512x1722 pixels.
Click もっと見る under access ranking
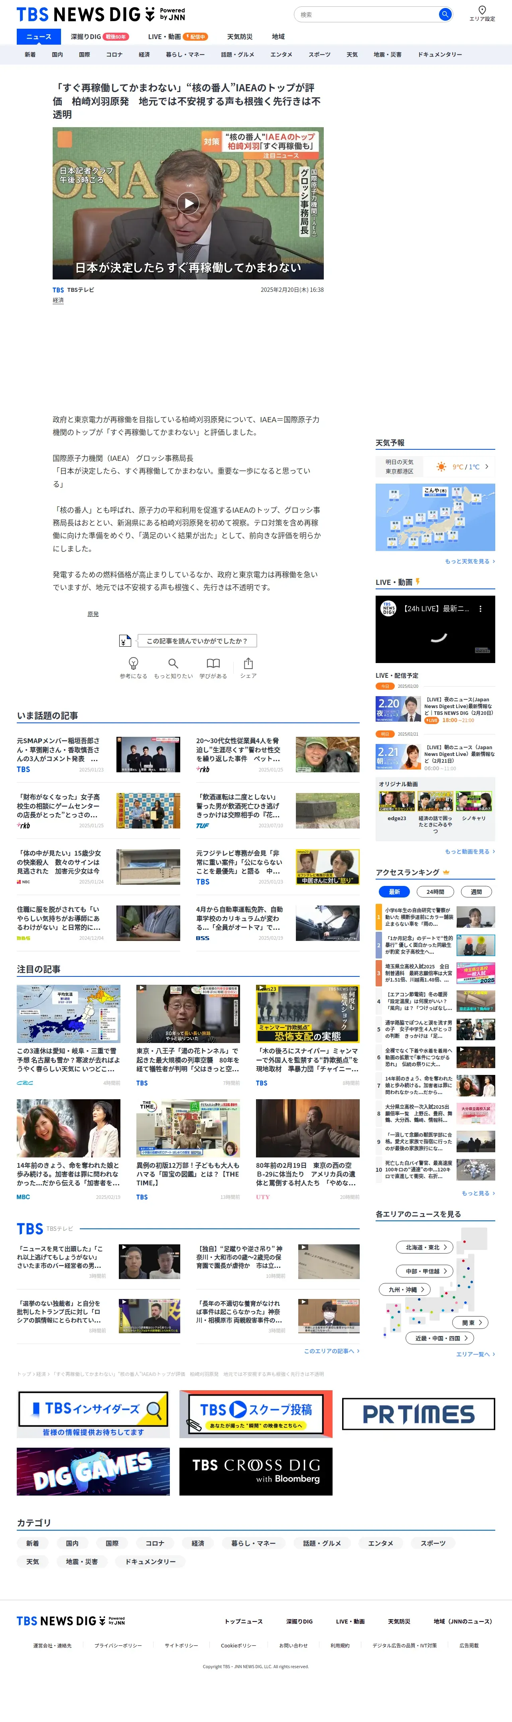pos(479,1193)
